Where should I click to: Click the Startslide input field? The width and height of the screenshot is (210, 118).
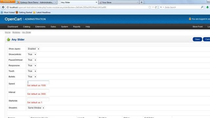(38, 99)
